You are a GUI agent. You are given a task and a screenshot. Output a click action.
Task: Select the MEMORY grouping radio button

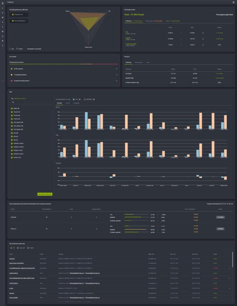click(85, 99)
